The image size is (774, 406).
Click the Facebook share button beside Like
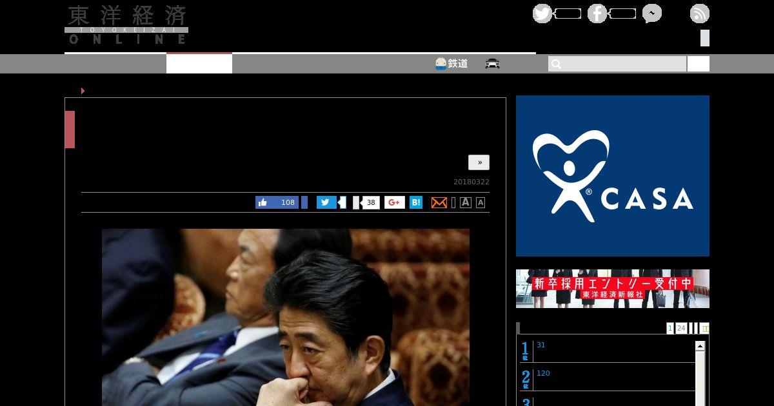(304, 202)
